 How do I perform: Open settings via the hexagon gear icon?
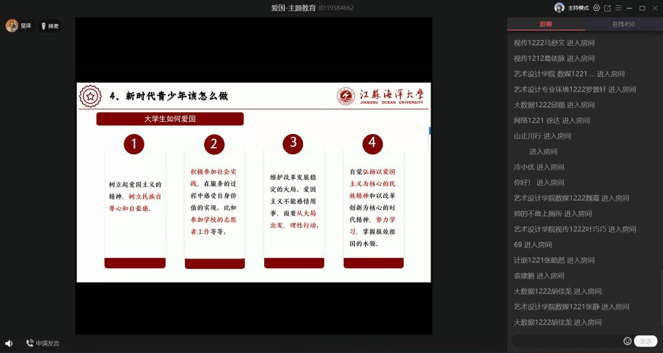point(596,8)
